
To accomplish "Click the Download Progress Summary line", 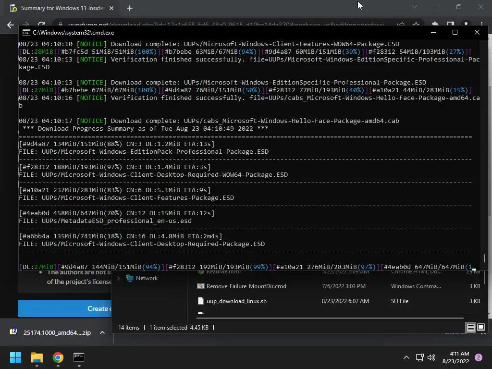I will pos(145,129).
